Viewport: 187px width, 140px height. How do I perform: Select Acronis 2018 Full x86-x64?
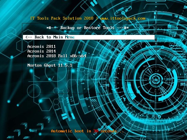pos(57,56)
